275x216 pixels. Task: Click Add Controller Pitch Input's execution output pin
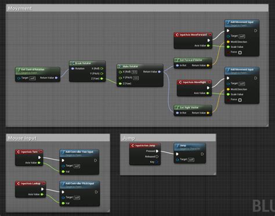(96, 192)
